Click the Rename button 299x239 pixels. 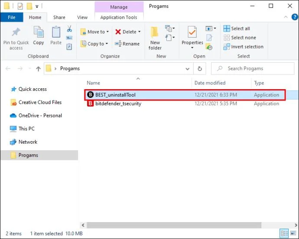pos(127,44)
